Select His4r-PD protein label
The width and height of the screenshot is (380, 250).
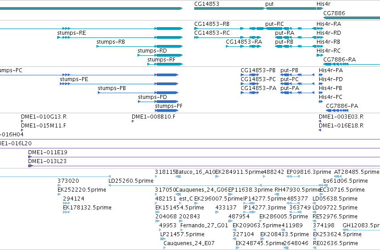[331, 79]
